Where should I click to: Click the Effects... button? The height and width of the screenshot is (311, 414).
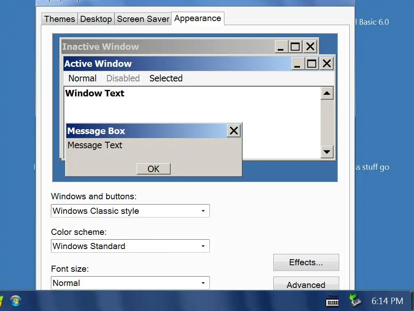(306, 262)
